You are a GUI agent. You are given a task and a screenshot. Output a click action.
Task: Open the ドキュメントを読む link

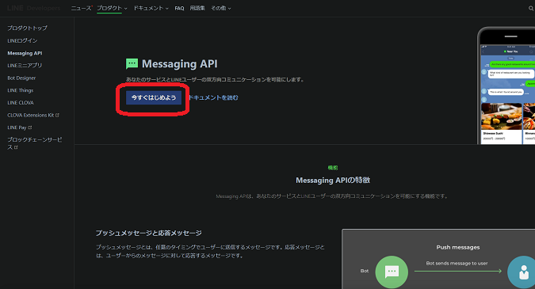click(x=213, y=97)
